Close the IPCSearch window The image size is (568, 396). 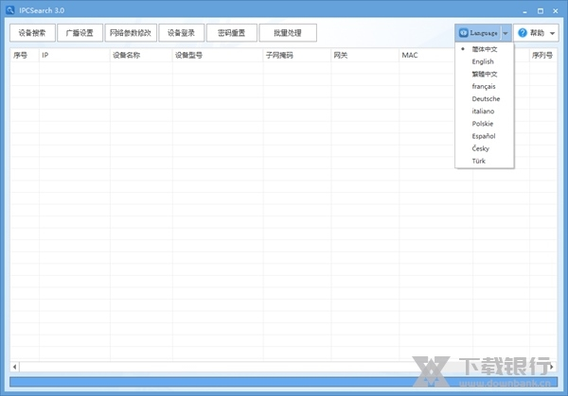click(x=556, y=11)
